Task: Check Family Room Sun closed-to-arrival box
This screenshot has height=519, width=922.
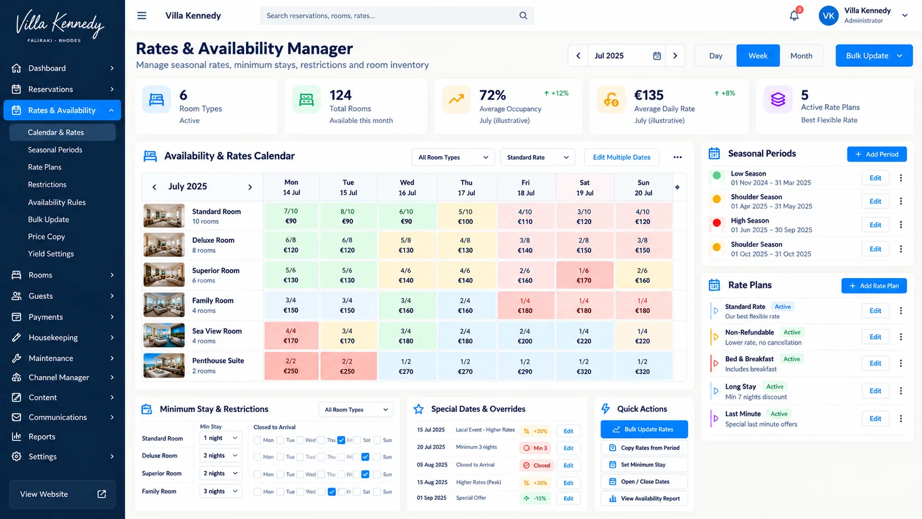Action: (377, 491)
